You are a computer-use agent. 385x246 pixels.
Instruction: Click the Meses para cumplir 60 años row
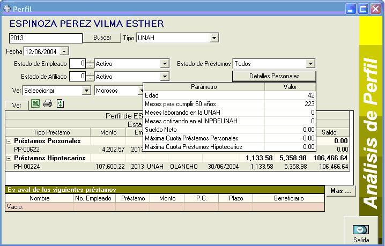(229, 104)
